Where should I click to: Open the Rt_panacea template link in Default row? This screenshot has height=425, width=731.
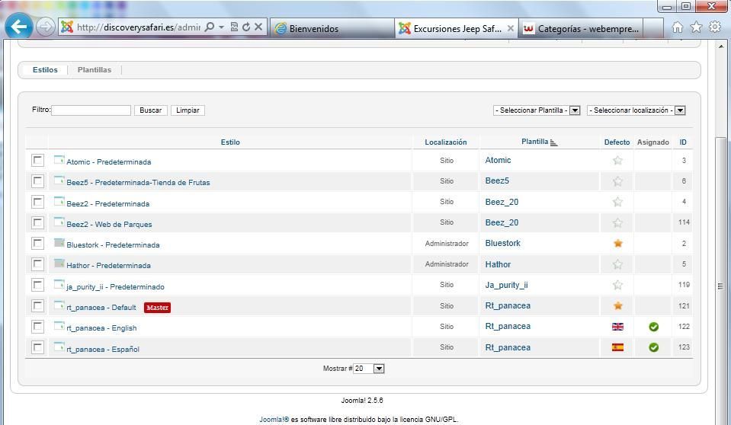(x=508, y=305)
